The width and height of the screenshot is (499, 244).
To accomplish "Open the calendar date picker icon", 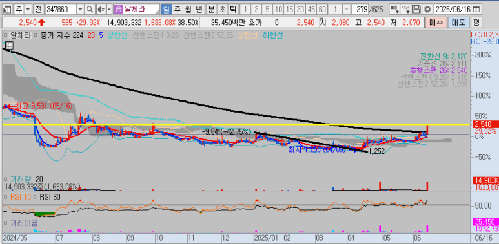I will (476, 9).
